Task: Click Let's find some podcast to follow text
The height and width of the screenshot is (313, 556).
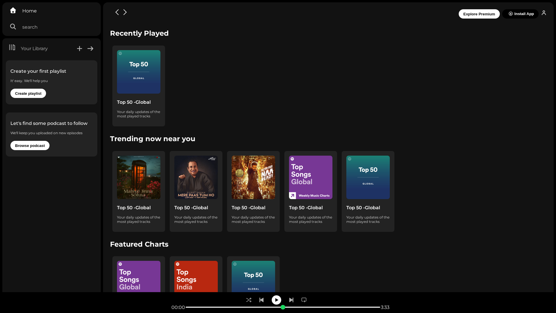Action: (49, 123)
